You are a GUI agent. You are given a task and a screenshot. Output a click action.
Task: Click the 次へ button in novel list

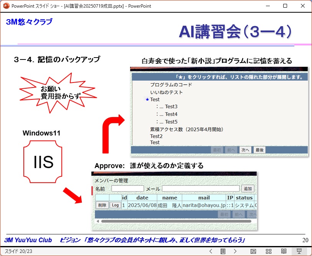[x=244, y=150]
